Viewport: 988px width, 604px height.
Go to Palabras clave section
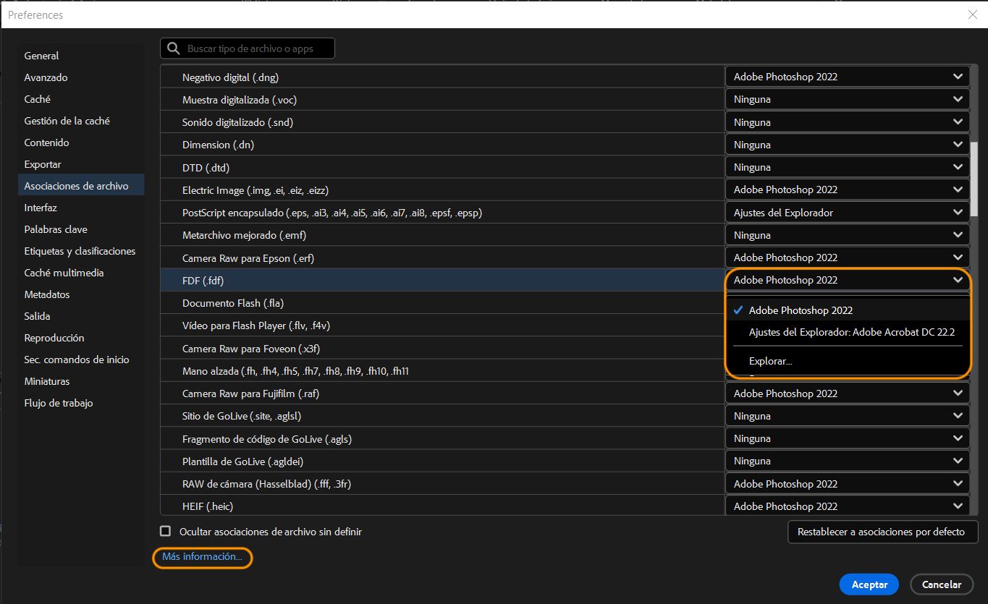point(81,229)
